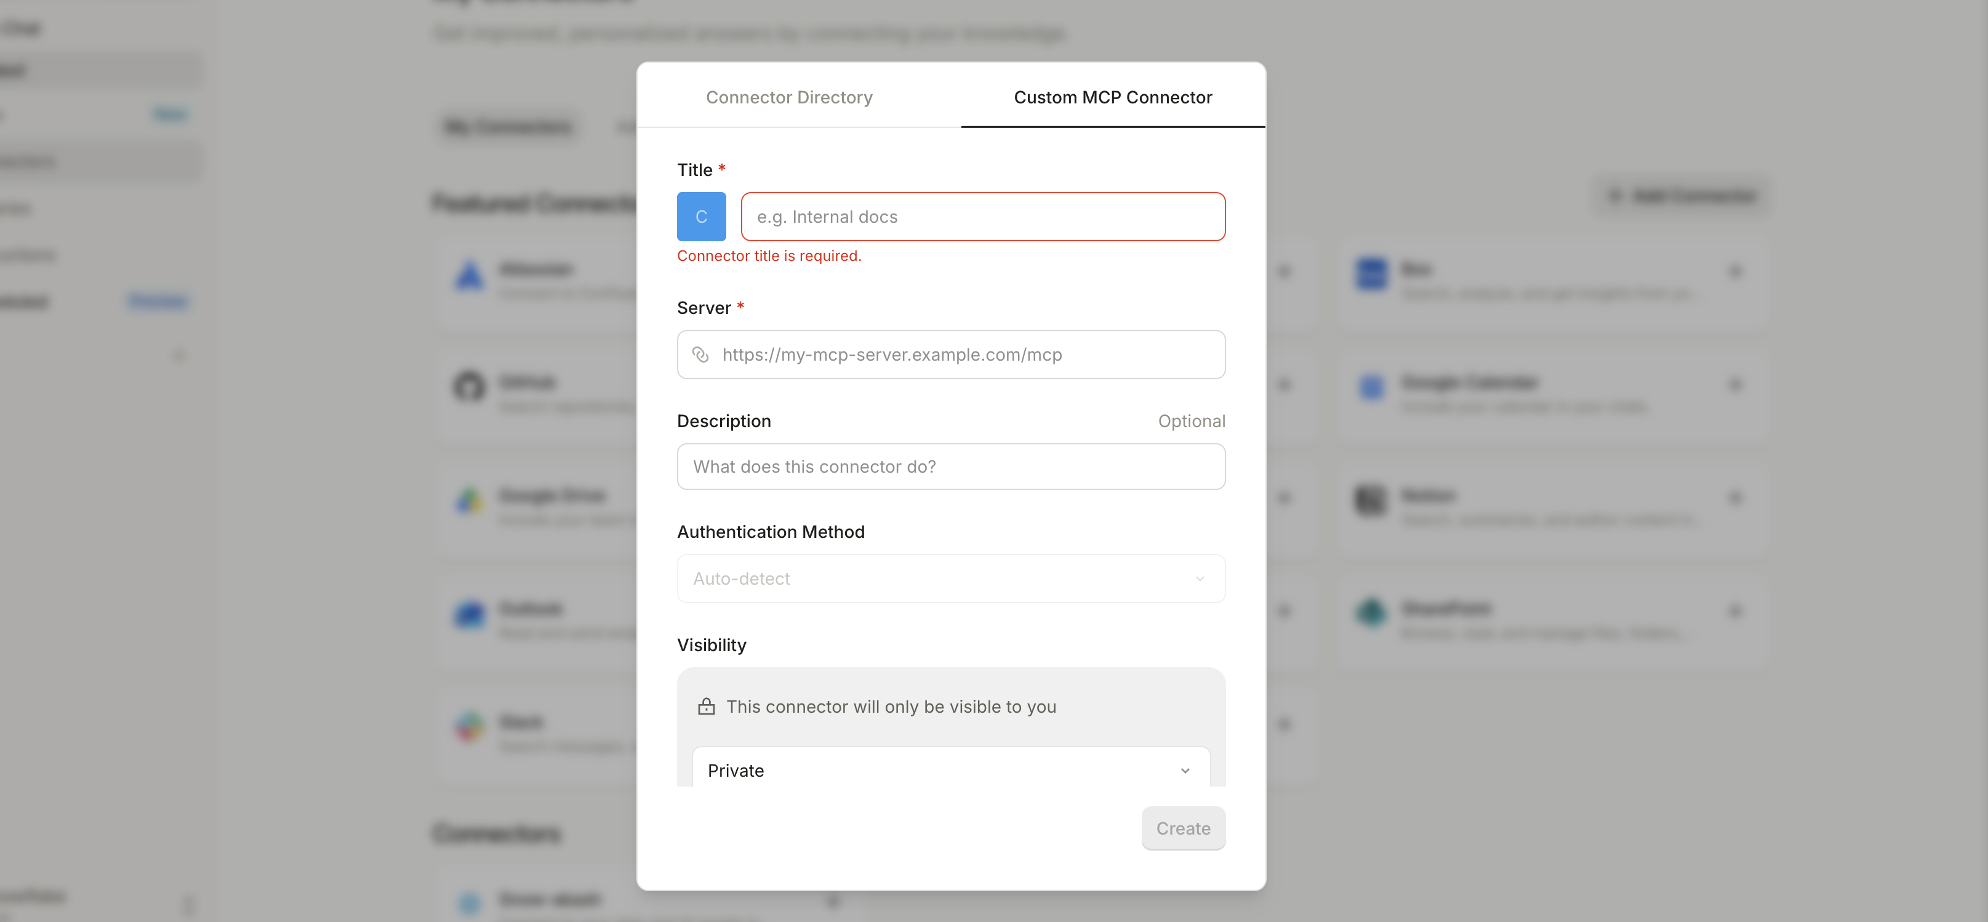Screen dimensions: 1988x922
Task: Click the Atlassian icon in background list
Action: click(469, 276)
